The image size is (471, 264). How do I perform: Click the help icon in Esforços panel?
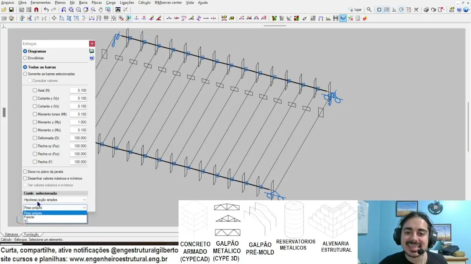point(92,58)
